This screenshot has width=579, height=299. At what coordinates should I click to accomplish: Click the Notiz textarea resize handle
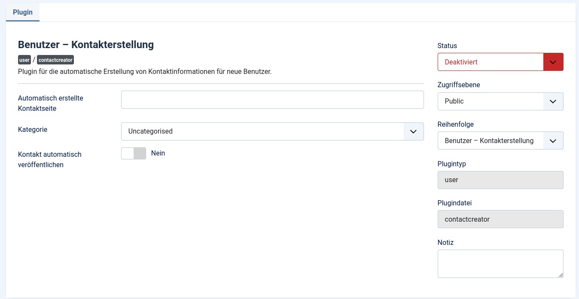point(561,275)
